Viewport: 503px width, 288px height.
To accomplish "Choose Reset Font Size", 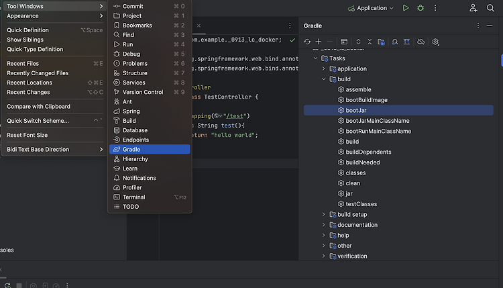I will click(55, 135).
